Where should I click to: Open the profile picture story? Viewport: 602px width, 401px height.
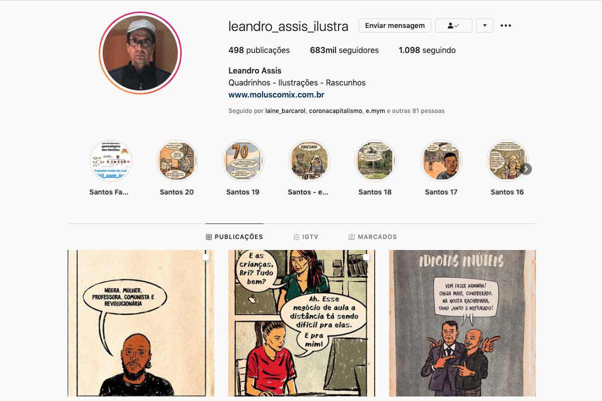coord(140,52)
